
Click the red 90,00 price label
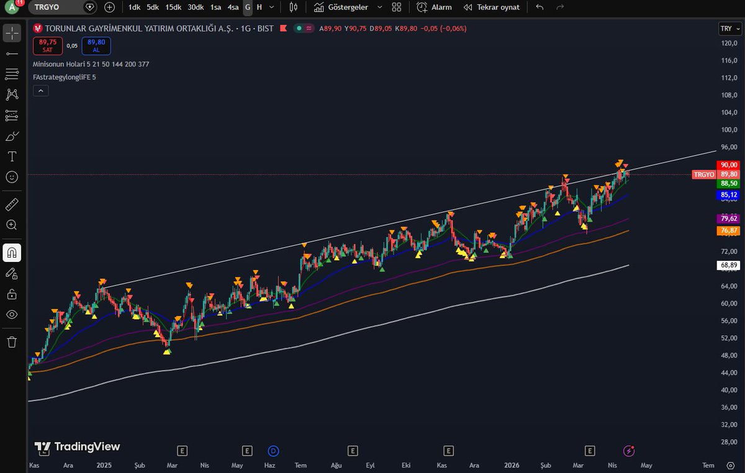click(728, 164)
